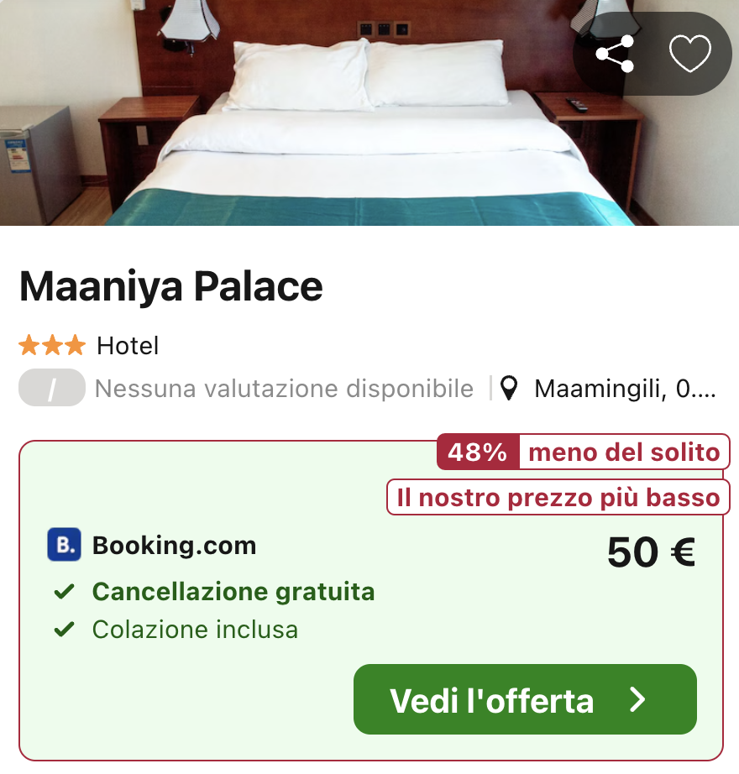Image resolution: width=739 pixels, height=774 pixels.
Task: Click the share icon on photo
Action: (614, 55)
